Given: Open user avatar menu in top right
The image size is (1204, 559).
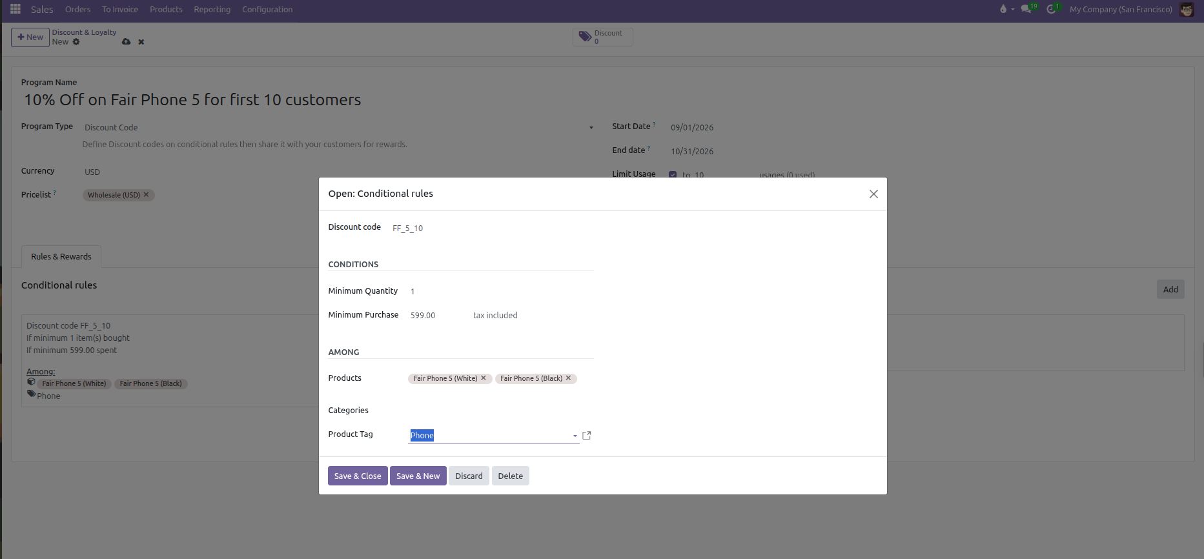Looking at the screenshot, I should tap(1187, 9).
